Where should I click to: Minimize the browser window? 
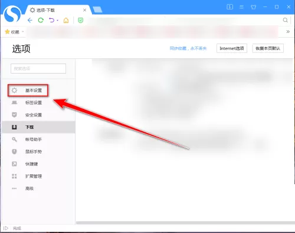(x=265, y=7)
